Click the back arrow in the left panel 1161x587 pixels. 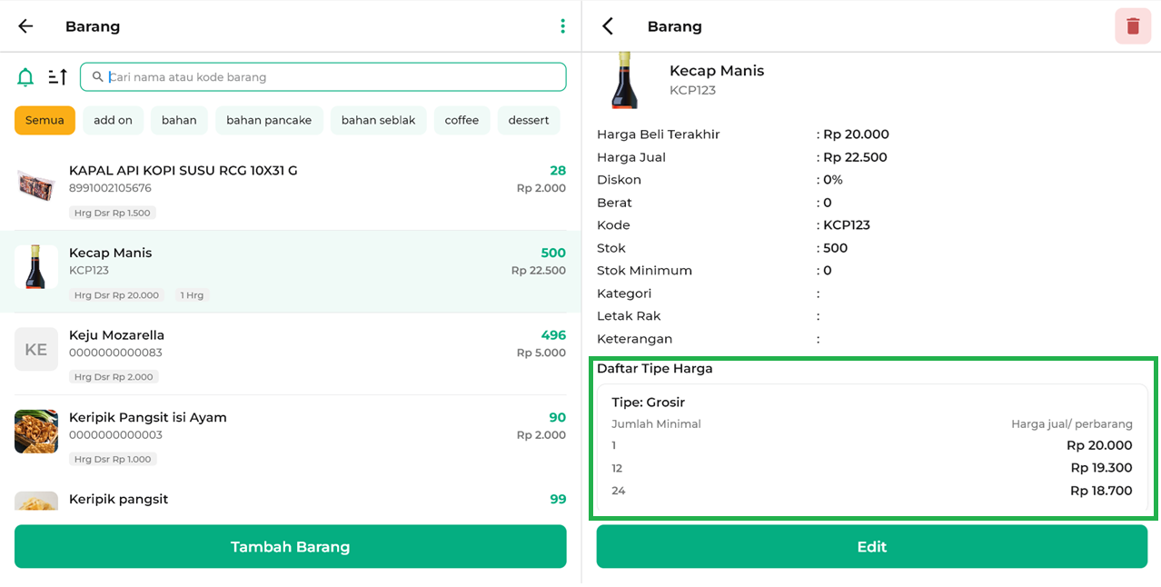tap(25, 26)
